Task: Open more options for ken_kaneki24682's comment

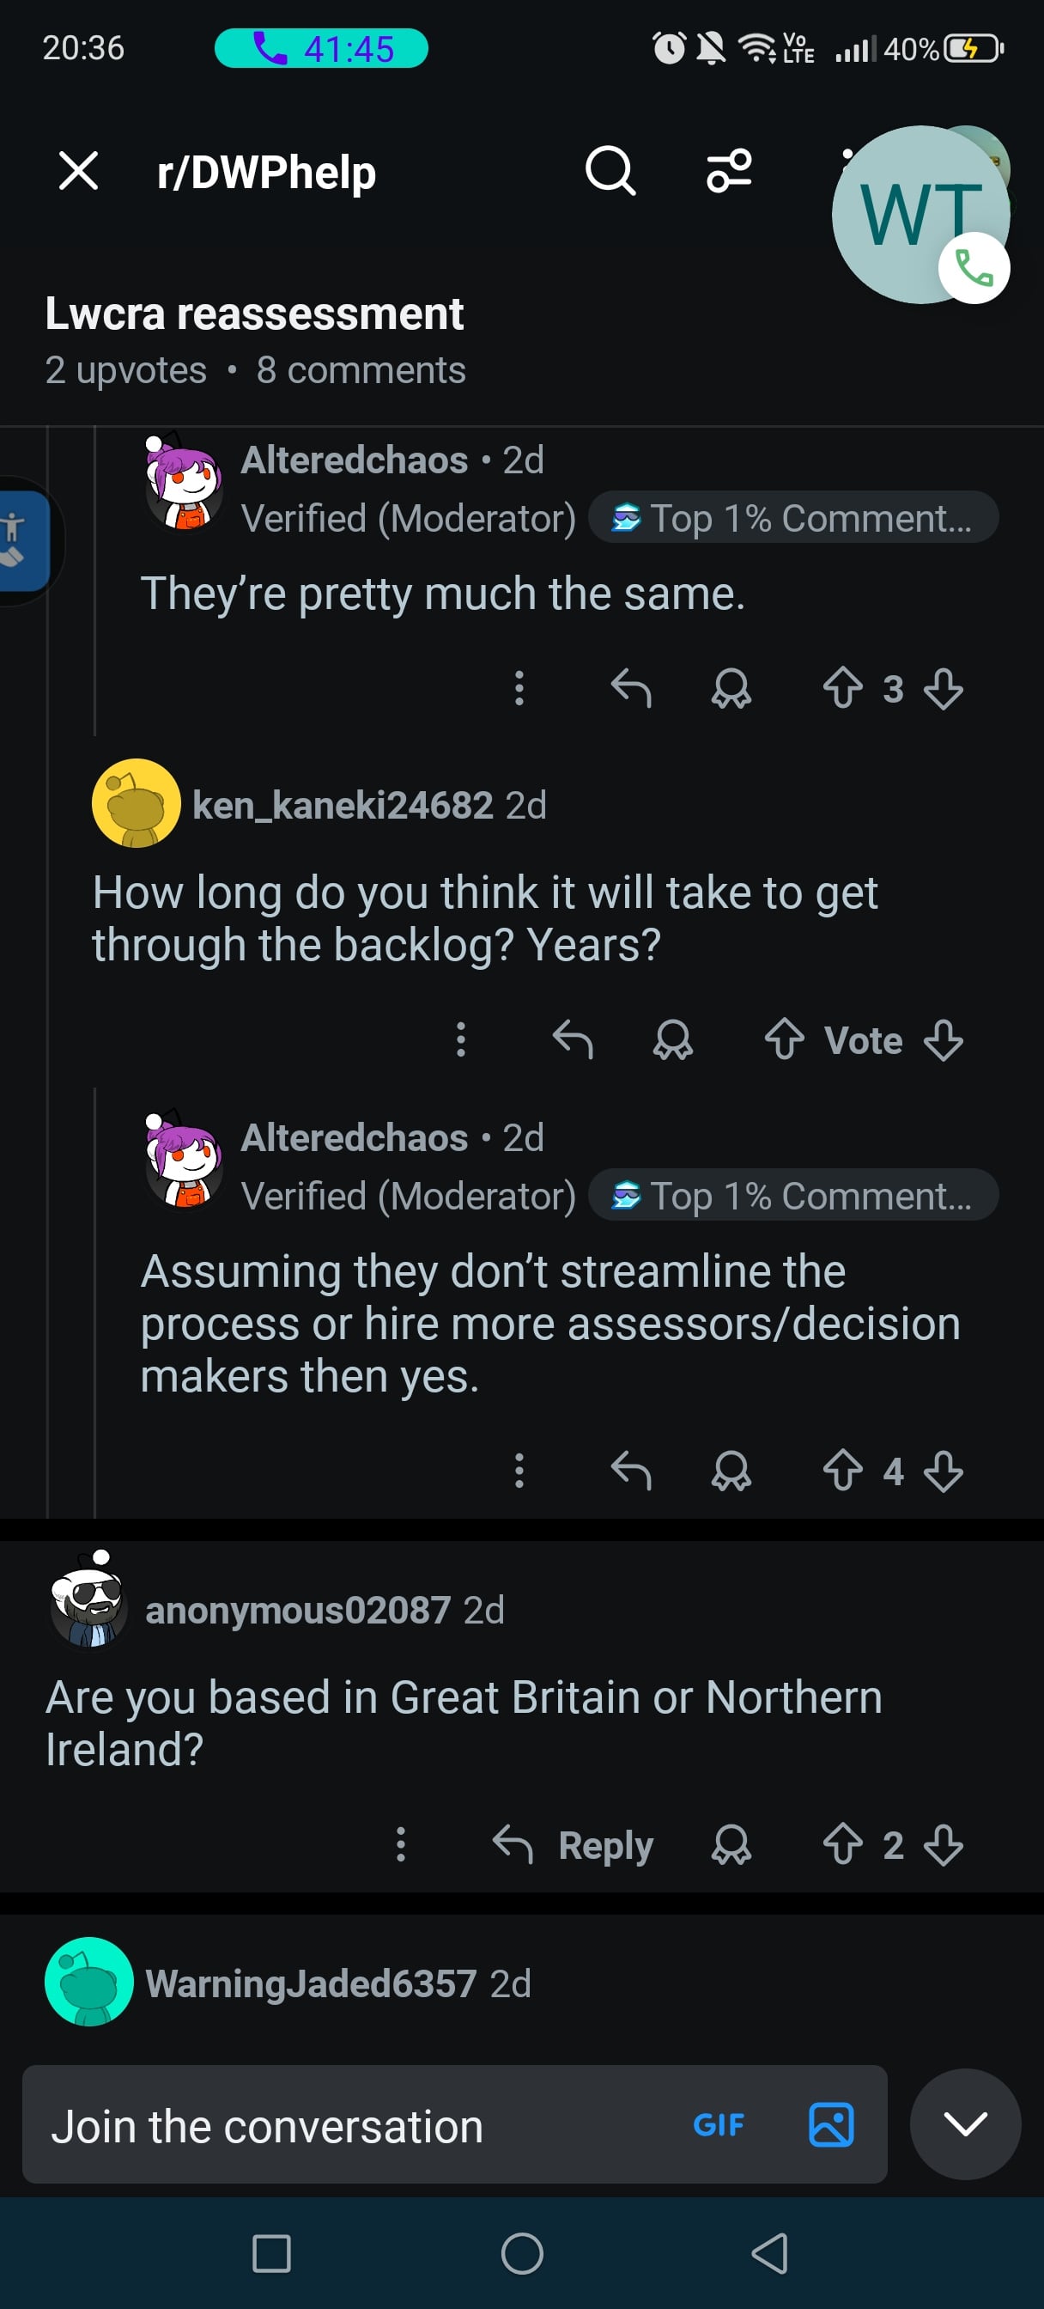Action: point(461,1039)
